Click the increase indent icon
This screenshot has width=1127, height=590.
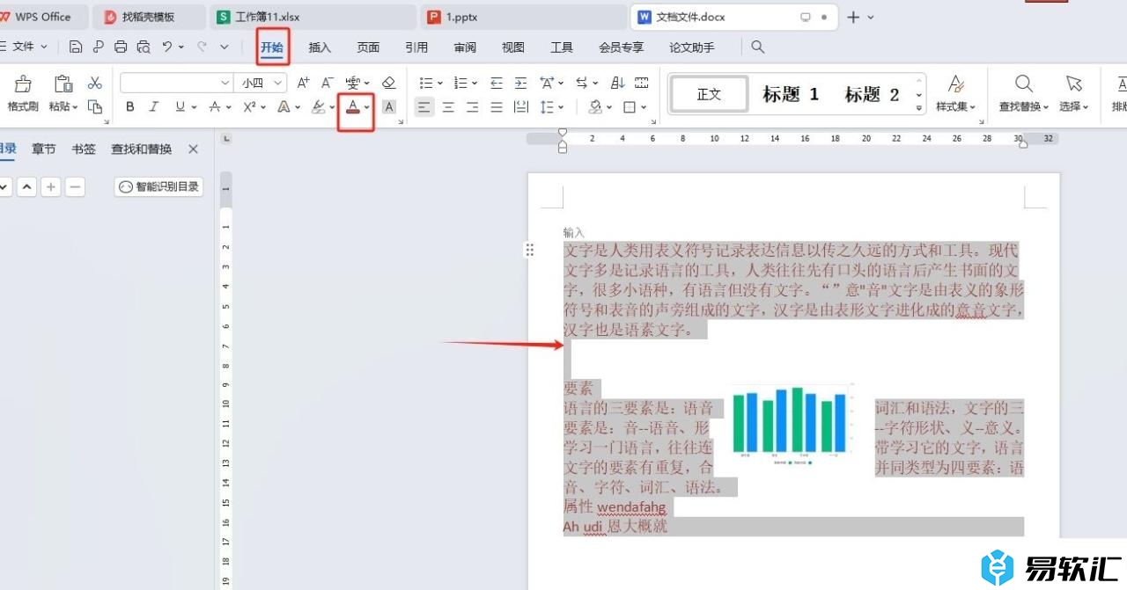[x=520, y=83]
